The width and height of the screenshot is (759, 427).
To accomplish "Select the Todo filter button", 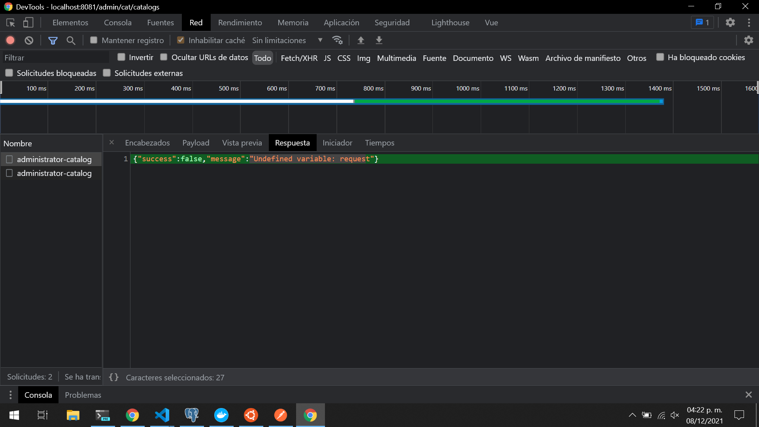I will tap(262, 58).
